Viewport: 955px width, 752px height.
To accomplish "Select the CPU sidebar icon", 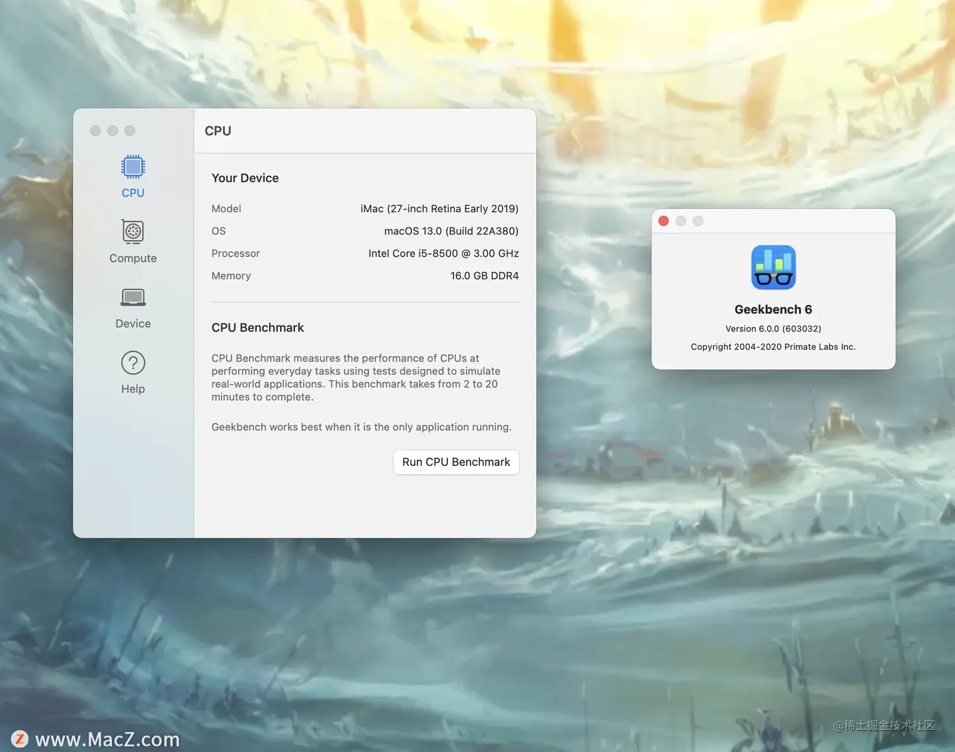I will click(x=133, y=167).
